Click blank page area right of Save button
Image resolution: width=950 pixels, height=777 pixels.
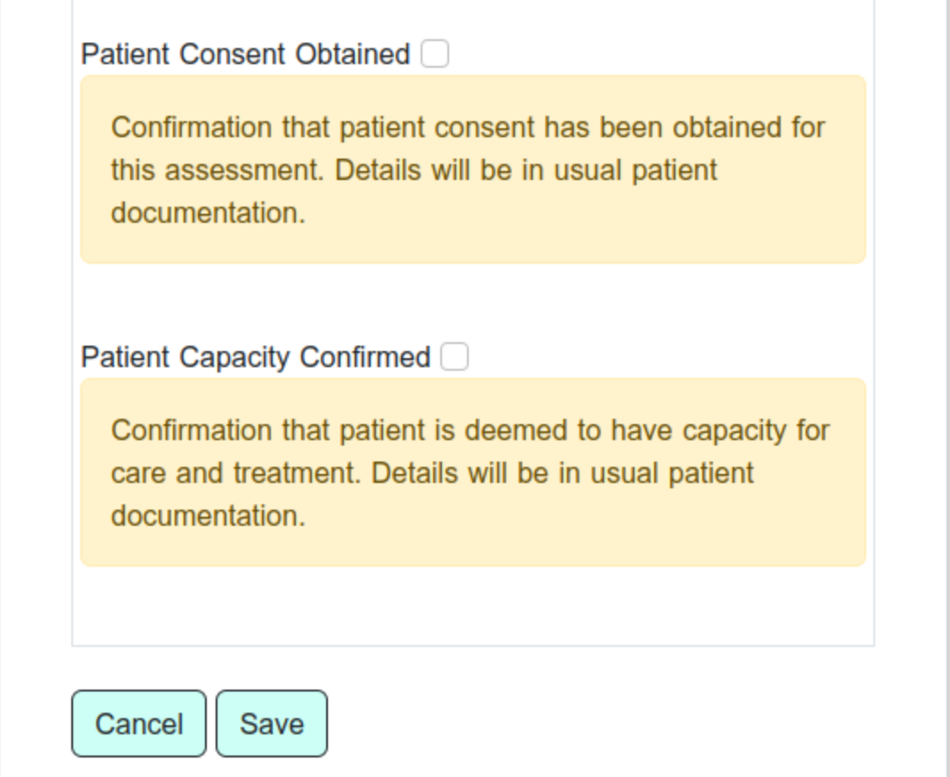(x=624, y=724)
